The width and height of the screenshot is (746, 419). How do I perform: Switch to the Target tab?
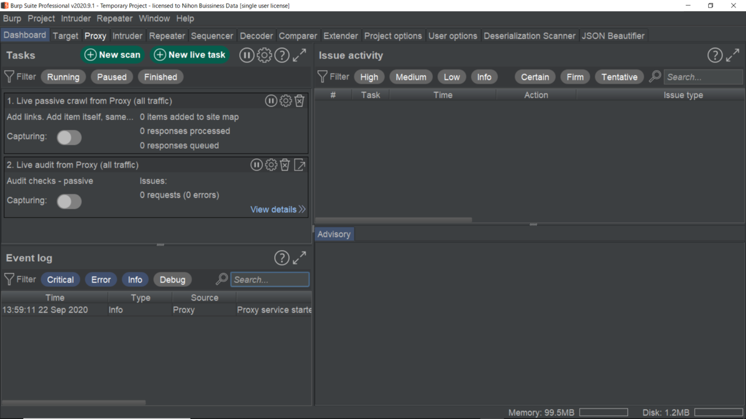pyautogui.click(x=65, y=35)
